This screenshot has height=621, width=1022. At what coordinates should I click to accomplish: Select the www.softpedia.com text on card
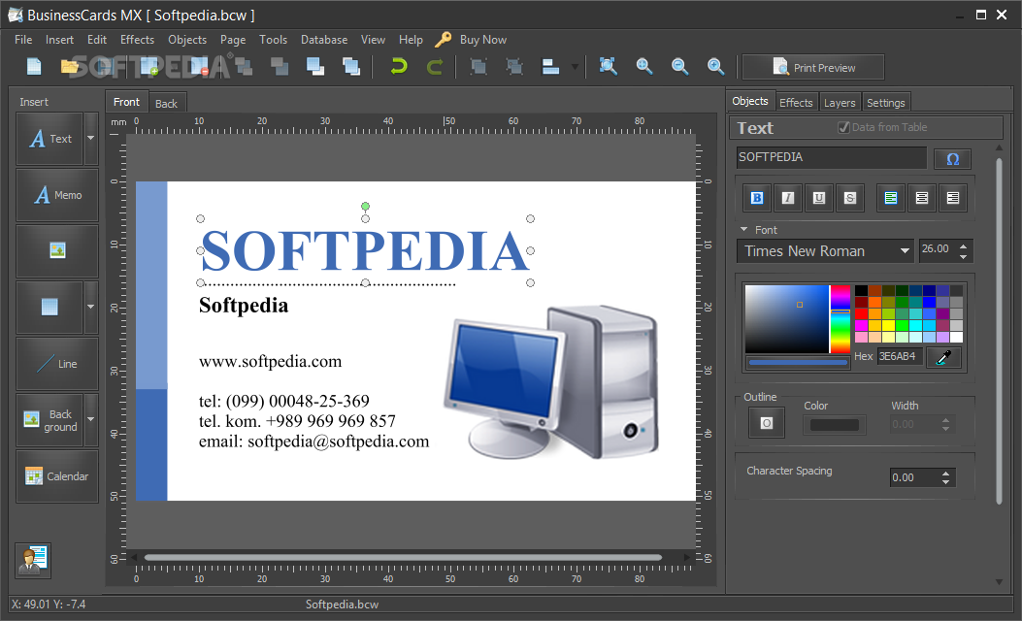[x=271, y=362]
